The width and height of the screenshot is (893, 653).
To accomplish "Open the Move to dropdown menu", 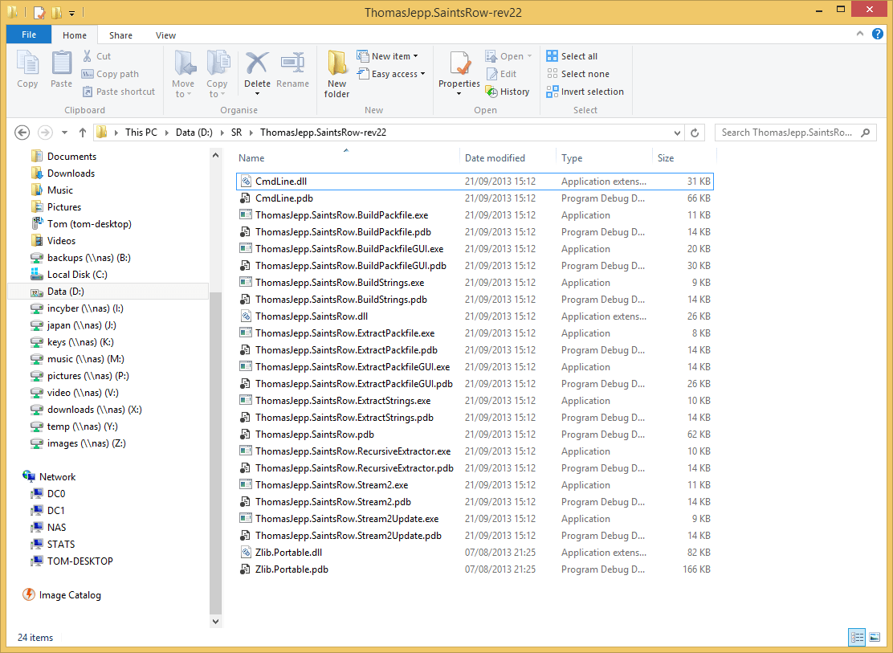I will point(184,72).
